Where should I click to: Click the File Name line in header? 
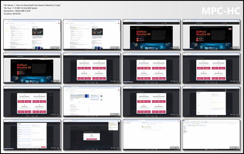(x=32, y=5)
